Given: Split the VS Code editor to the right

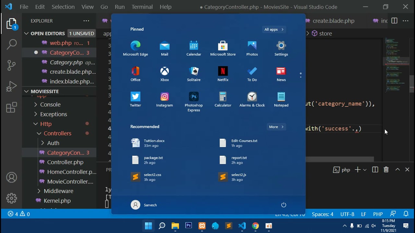Looking at the screenshot, I should (x=394, y=21).
